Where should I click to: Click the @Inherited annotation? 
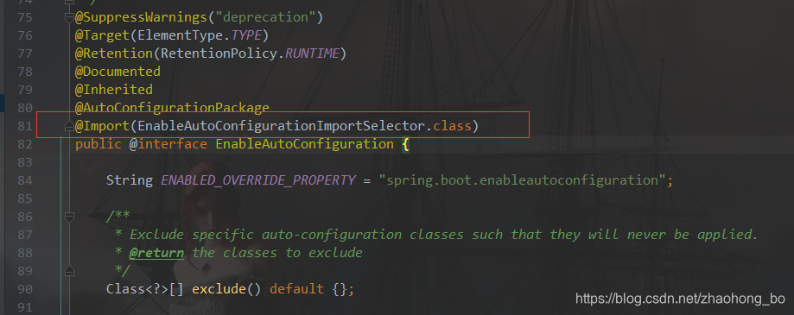click(114, 90)
